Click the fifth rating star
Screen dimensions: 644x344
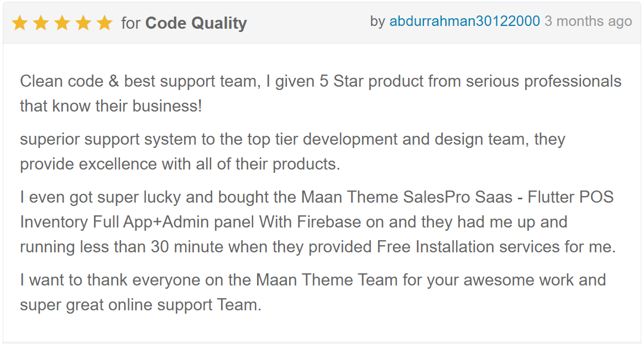pyautogui.click(x=104, y=23)
